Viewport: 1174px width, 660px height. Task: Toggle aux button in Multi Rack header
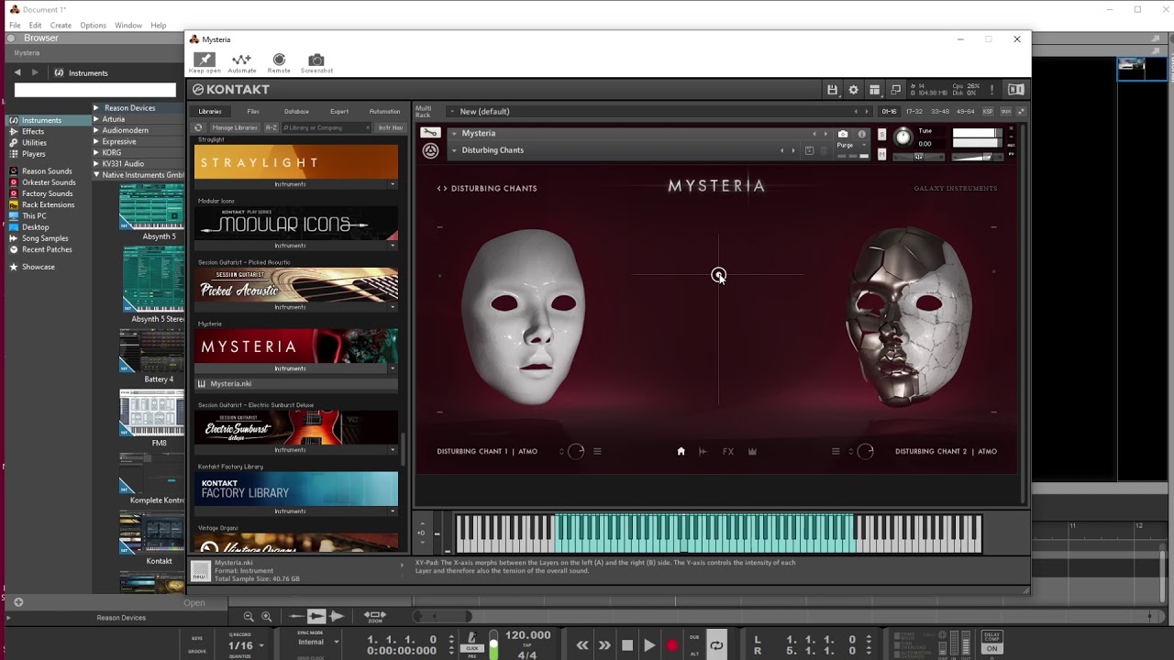pyautogui.click(x=1005, y=111)
